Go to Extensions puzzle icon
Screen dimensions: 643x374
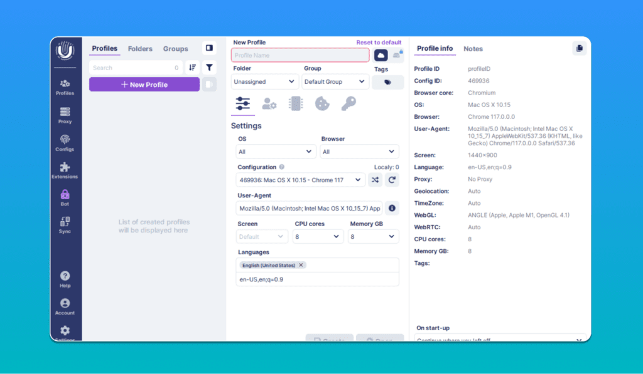[65, 170]
